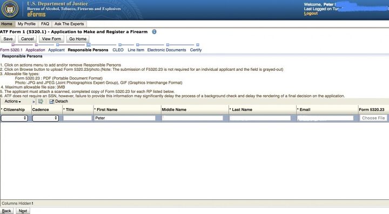The image size is (389, 214).
Task: Click the Citizenship column header
Action: (16, 110)
